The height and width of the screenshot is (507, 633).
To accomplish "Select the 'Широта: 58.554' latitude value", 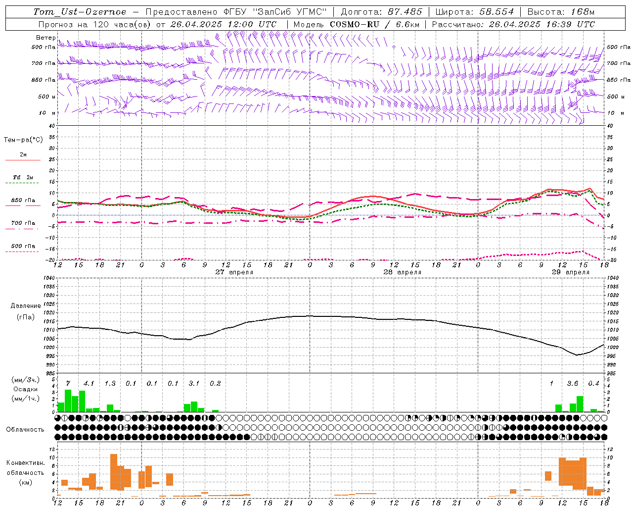I will point(474,12).
